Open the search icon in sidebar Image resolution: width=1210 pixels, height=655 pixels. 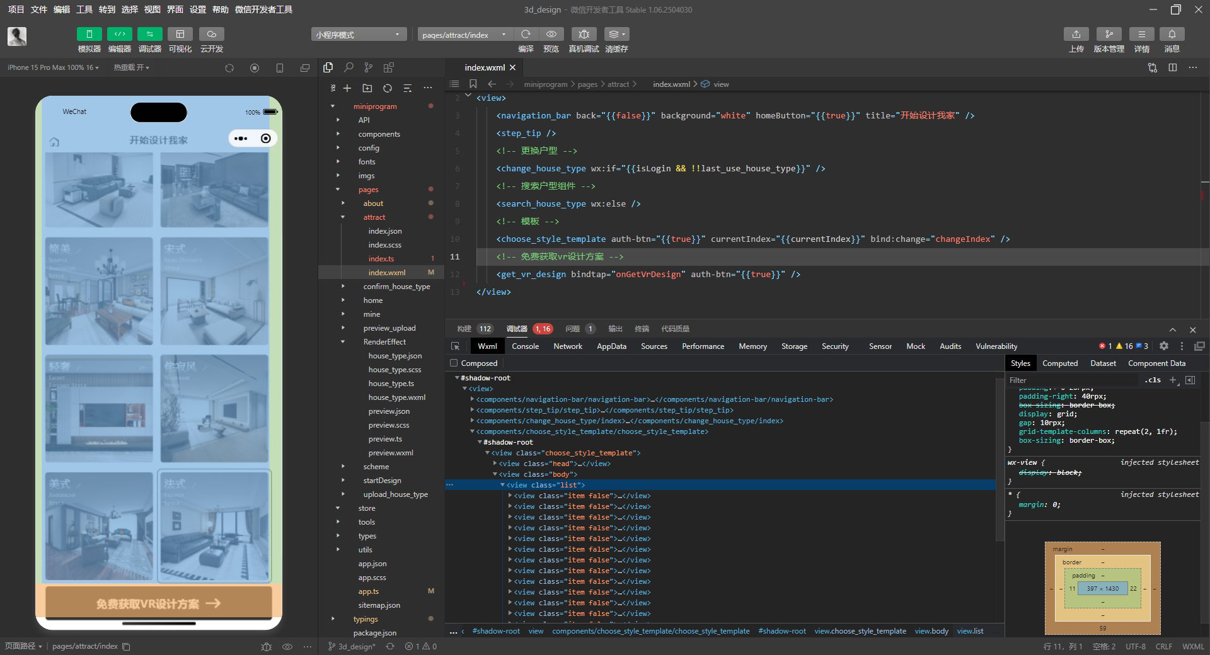(x=349, y=67)
